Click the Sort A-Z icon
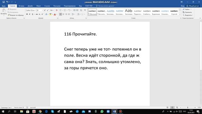The width and height of the screenshot is (202, 114). [x=81, y=10]
